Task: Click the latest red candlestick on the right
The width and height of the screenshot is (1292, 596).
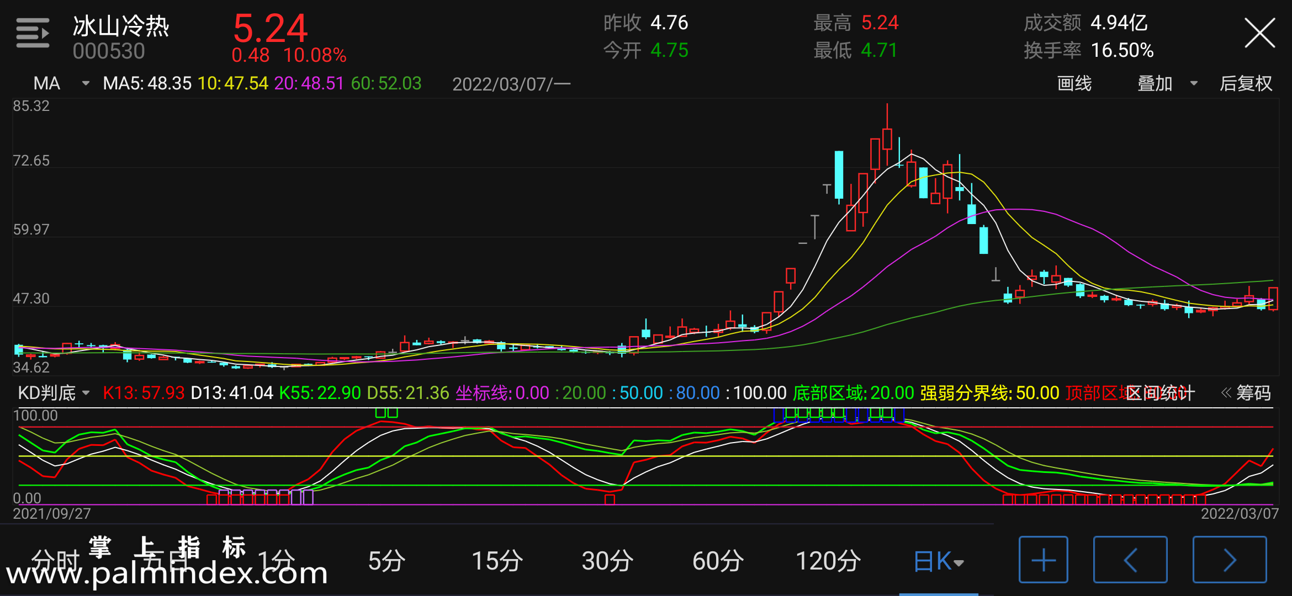Action: [1273, 299]
